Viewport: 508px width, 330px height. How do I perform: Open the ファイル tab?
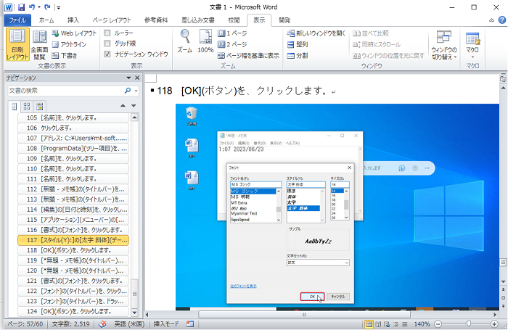[17, 20]
